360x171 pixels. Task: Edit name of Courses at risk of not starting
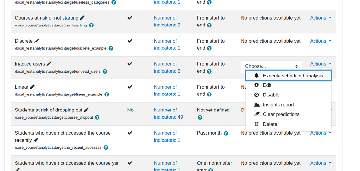pos(82,18)
